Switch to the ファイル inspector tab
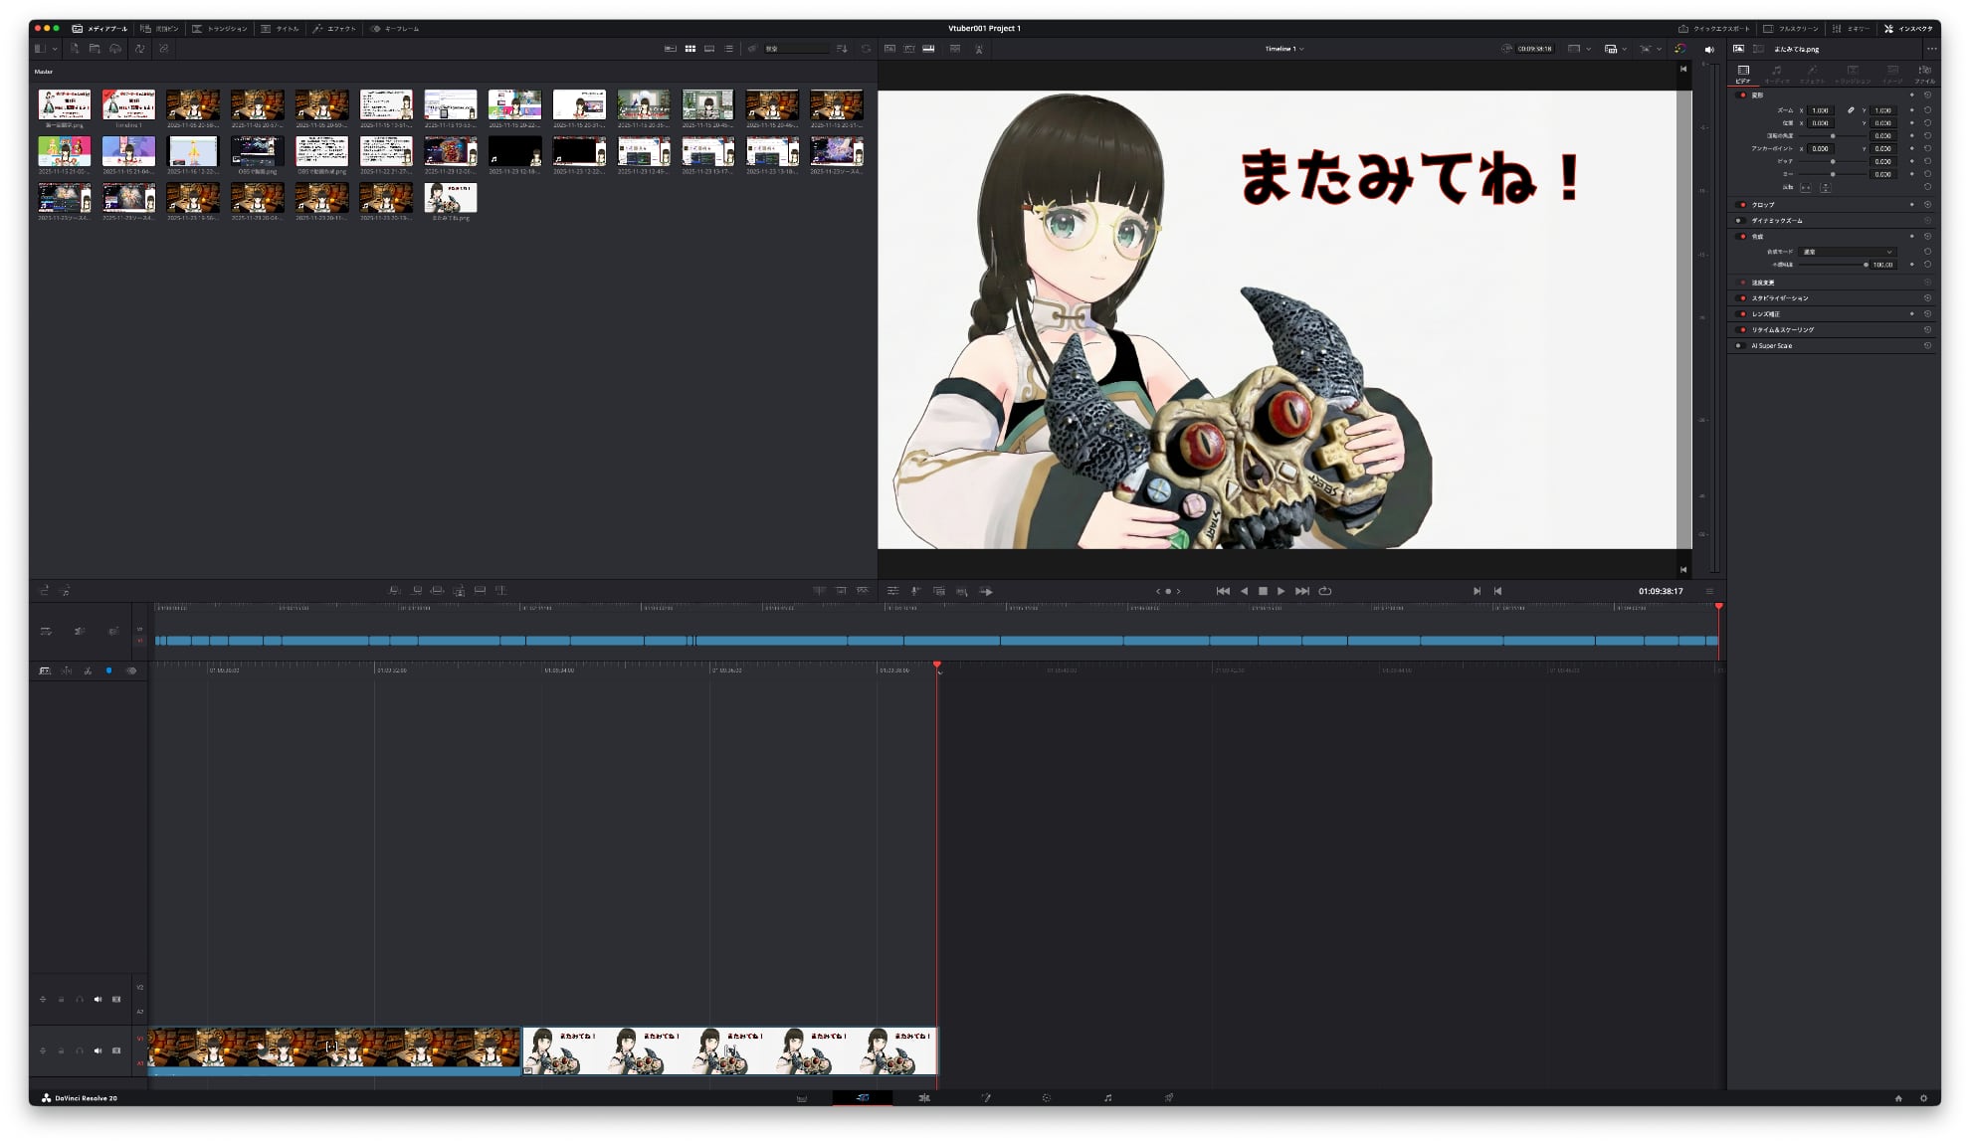1970x1144 pixels. pos(1924,74)
